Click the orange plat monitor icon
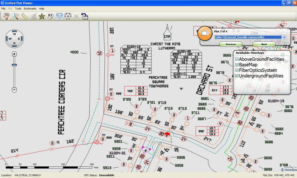 click(205, 33)
